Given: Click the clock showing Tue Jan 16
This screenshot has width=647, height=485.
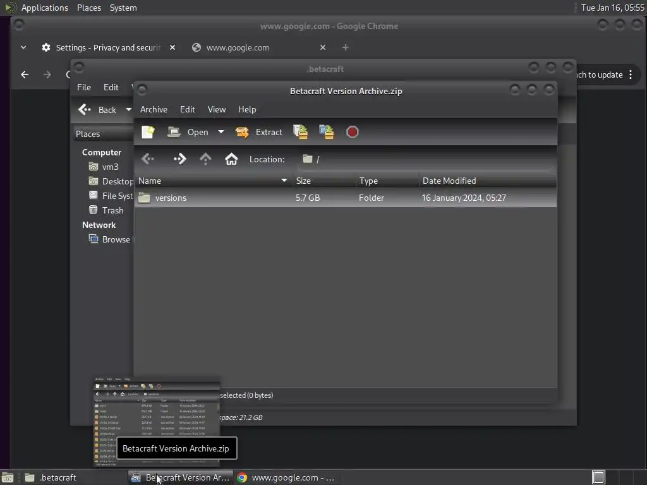Looking at the screenshot, I should [612, 8].
